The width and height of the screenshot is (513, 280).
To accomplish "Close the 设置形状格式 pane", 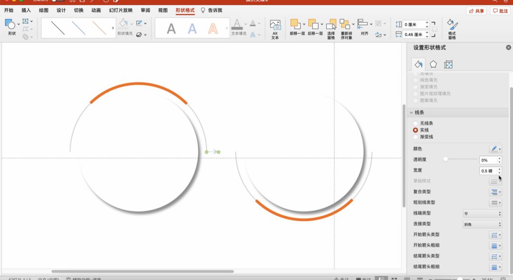I will point(508,48).
